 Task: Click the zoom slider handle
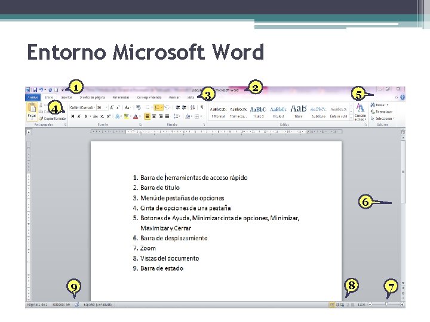[386, 304]
